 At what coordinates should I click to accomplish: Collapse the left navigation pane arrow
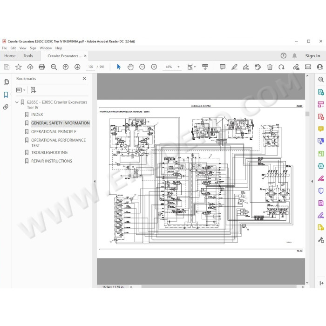click(x=95, y=181)
